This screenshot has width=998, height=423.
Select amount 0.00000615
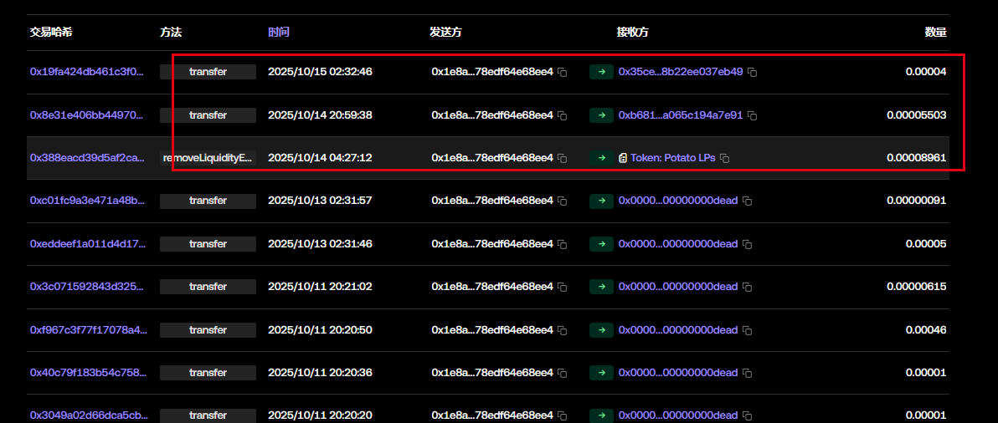click(x=917, y=287)
